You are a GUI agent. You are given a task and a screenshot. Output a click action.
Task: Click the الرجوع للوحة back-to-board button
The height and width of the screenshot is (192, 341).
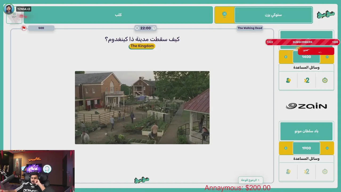[x=250, y=180]
